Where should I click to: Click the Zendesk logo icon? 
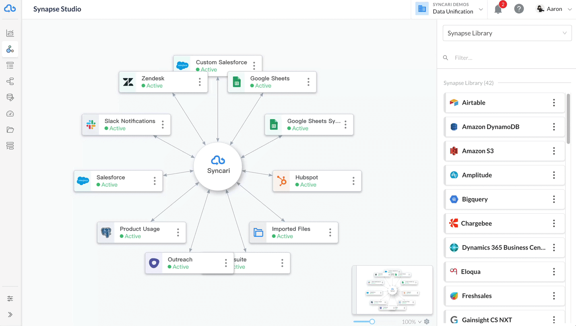point(128,82)
